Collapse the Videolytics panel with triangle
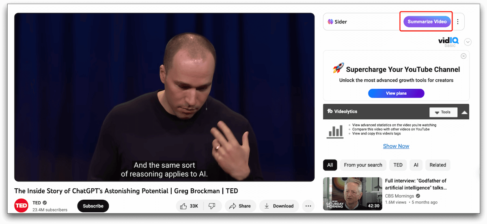This screenshot has height=224, width=487. click(x=464, y=112)
